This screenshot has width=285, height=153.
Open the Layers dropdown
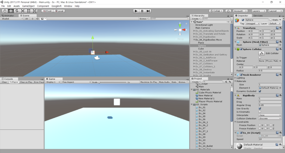[259, 11]
